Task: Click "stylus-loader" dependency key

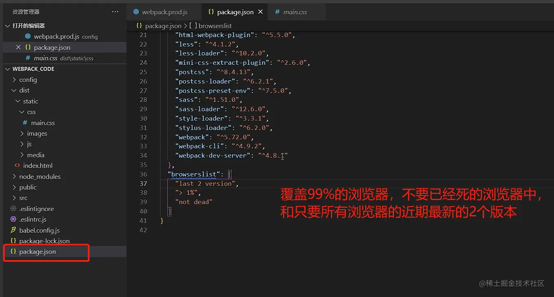Action: point(204,128)
